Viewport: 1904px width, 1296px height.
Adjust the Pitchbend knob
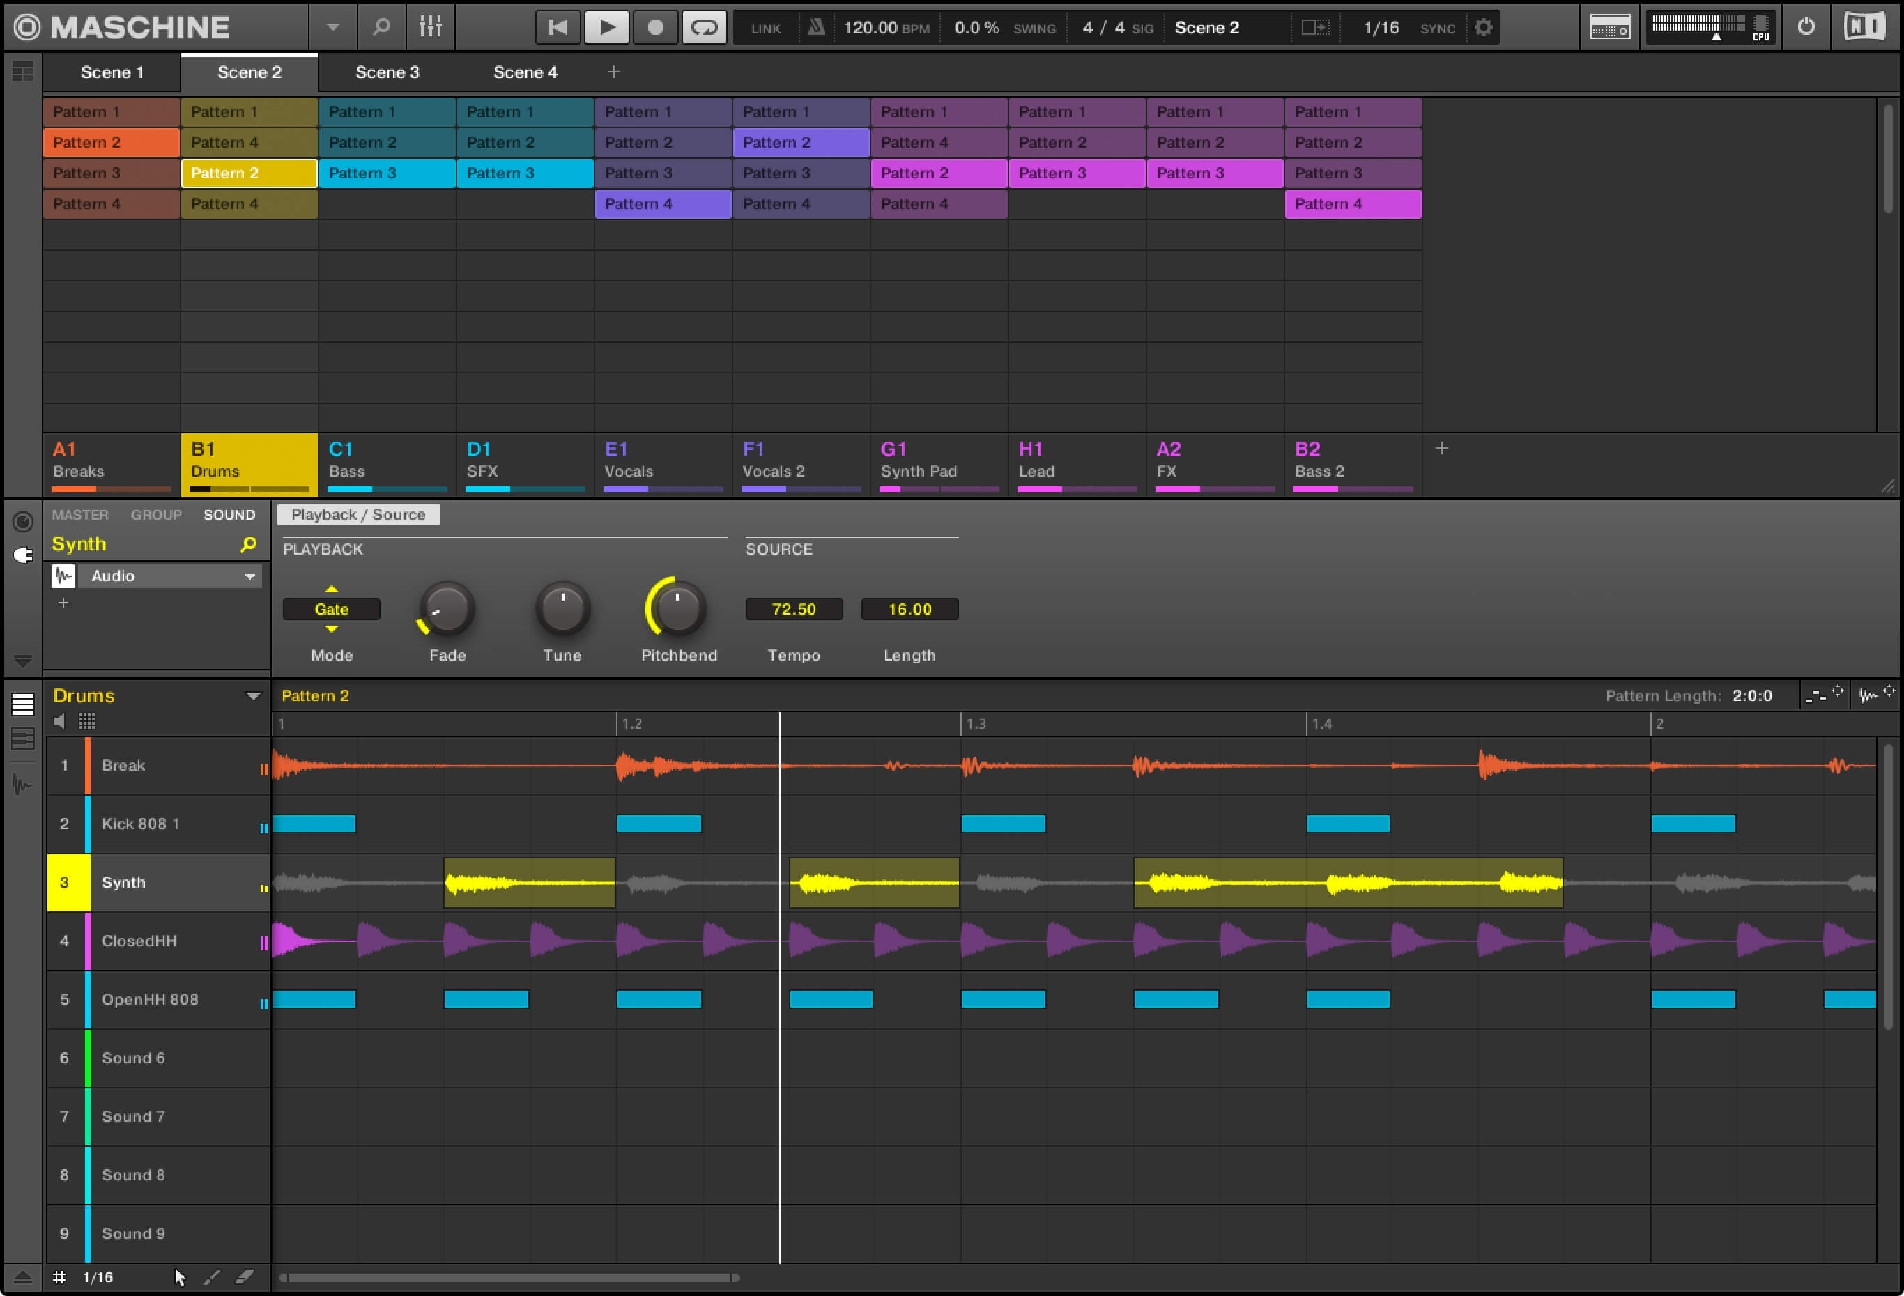pos(677,608)
